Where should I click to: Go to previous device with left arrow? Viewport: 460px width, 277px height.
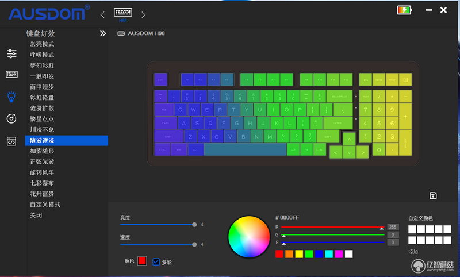click(102, 15)
